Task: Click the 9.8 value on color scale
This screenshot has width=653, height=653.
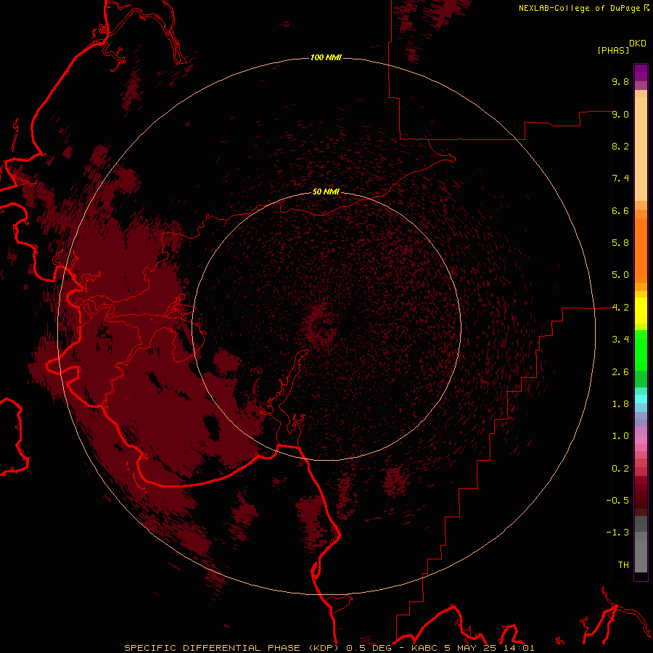Action: [x=620, y=81]
